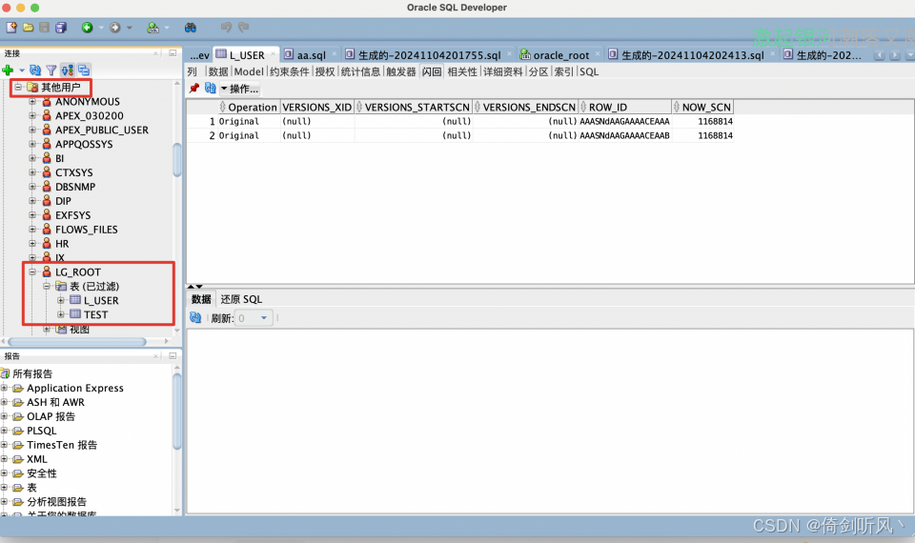The image size is (915, 543).
Task: Click the Redo arrow in toolbar
Action: tap(243, 27)
